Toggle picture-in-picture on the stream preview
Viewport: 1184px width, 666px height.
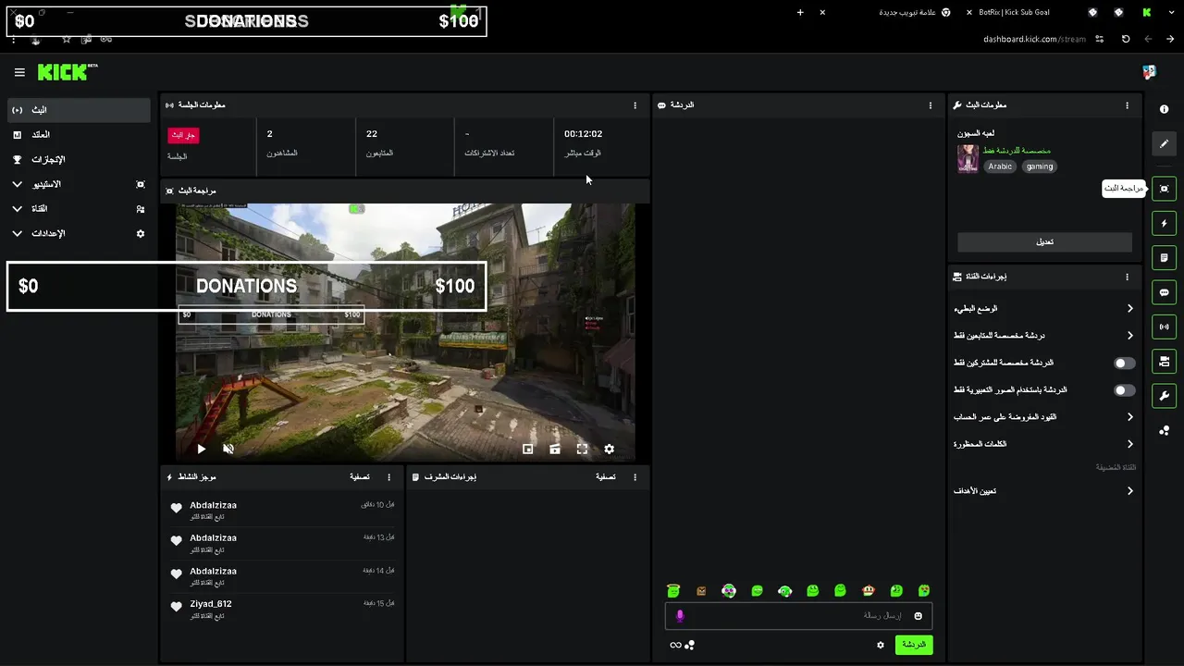527,449
